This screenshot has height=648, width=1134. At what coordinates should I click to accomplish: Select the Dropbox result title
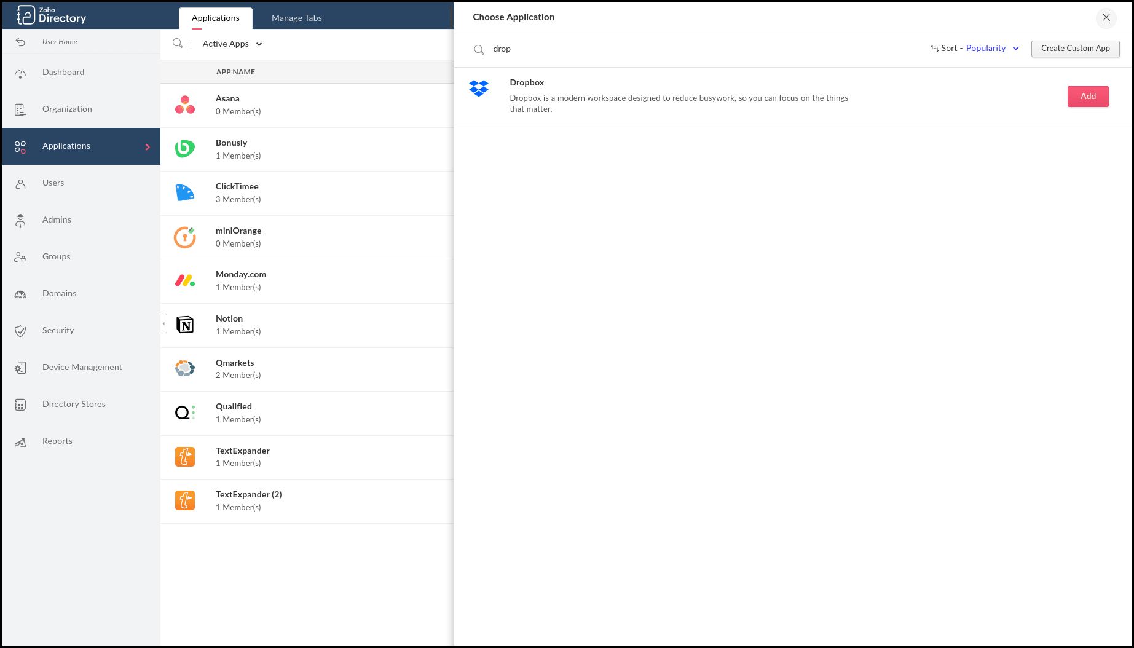tap(527, 82)
